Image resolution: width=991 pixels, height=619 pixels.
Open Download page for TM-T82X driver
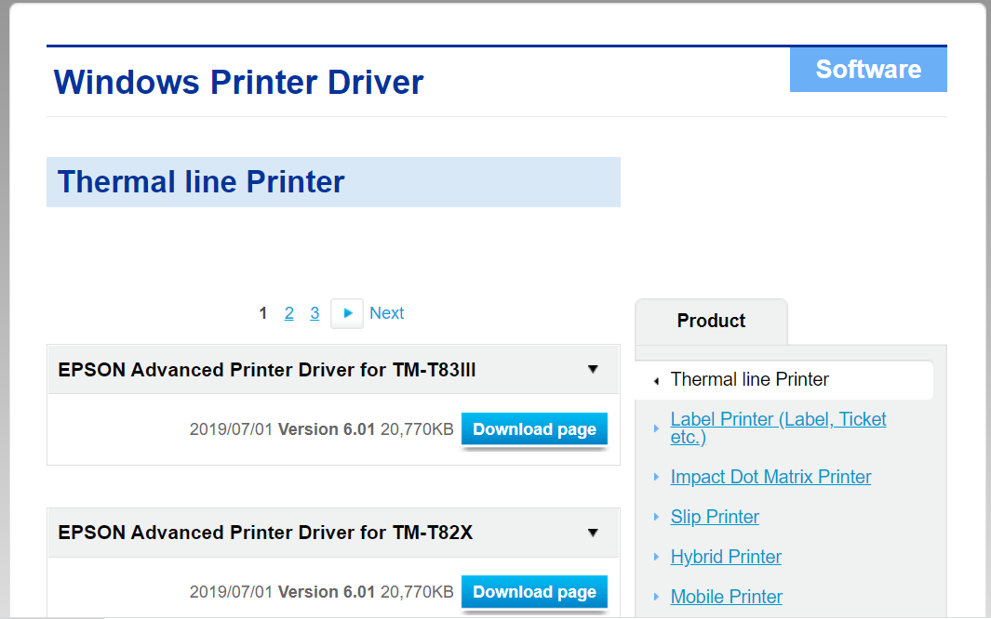(534, 592)
